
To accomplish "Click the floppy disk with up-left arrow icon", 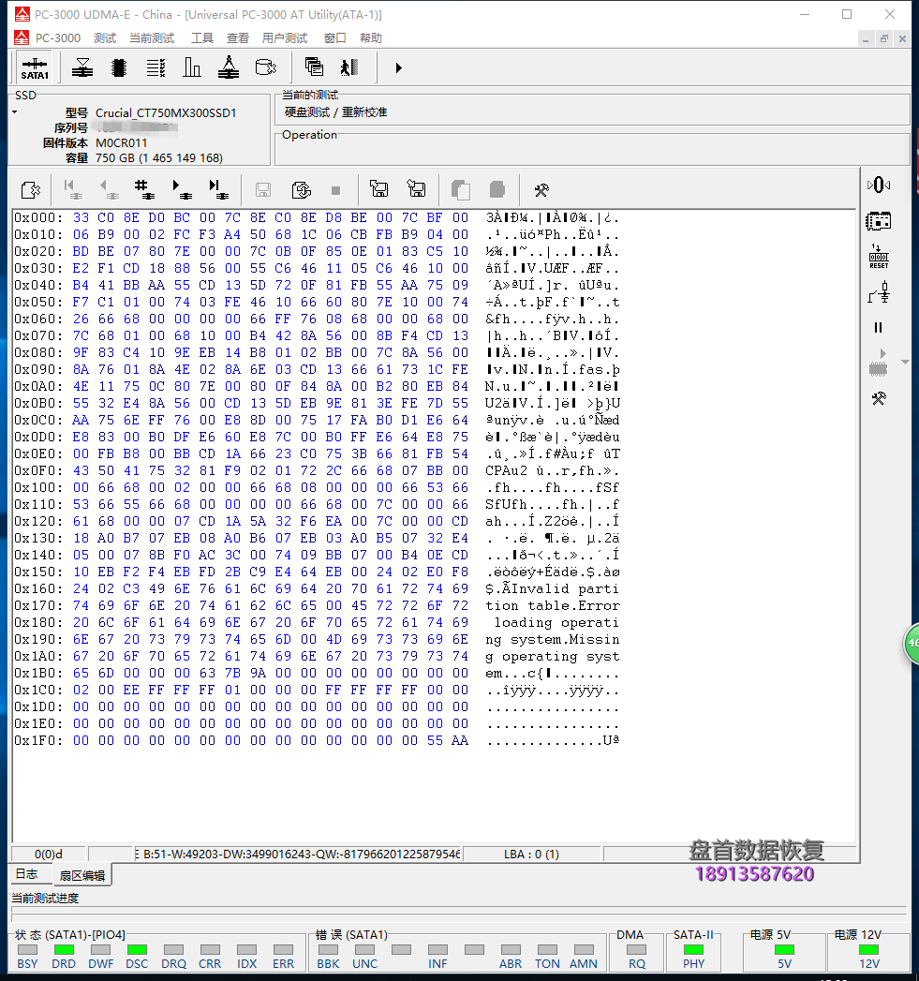I will (379, 189).
